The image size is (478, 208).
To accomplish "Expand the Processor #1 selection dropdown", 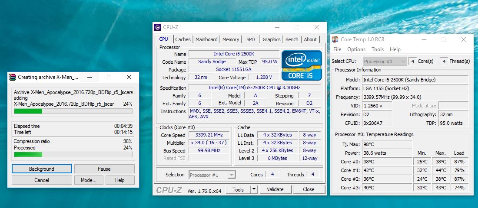I will (x=232, y=175).
